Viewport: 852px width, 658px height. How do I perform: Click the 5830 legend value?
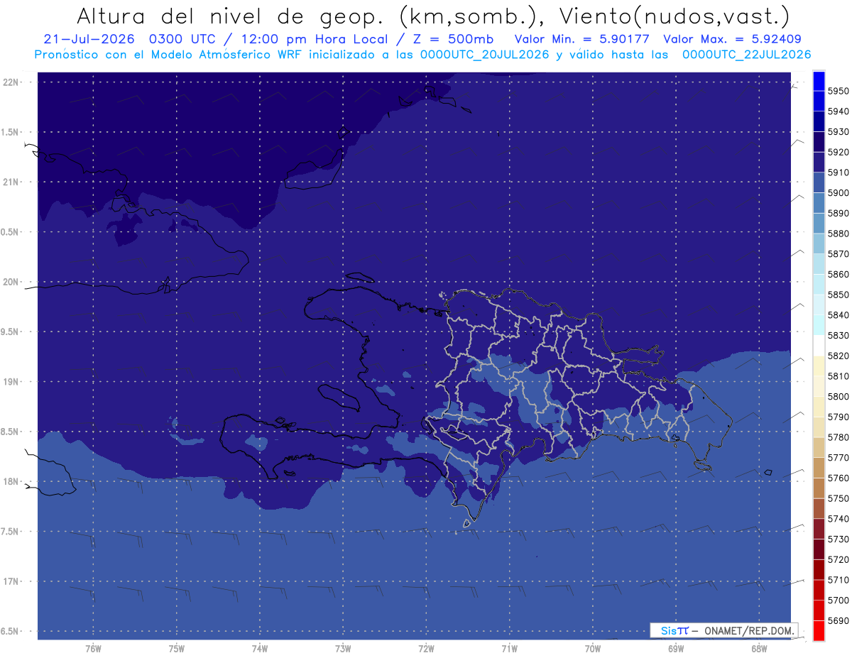[x=838, y=335]
